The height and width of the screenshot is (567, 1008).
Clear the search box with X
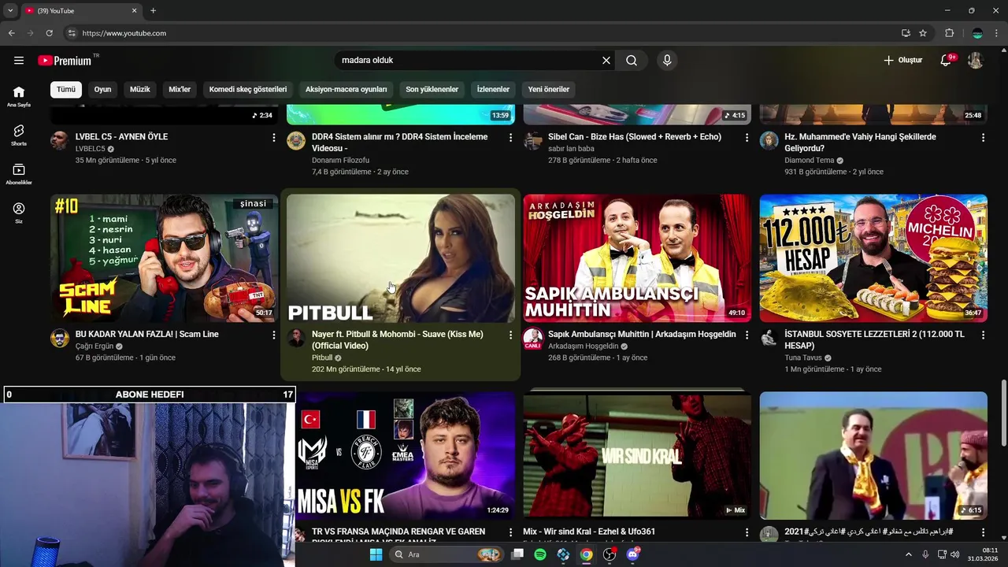(x=606, y=61)
